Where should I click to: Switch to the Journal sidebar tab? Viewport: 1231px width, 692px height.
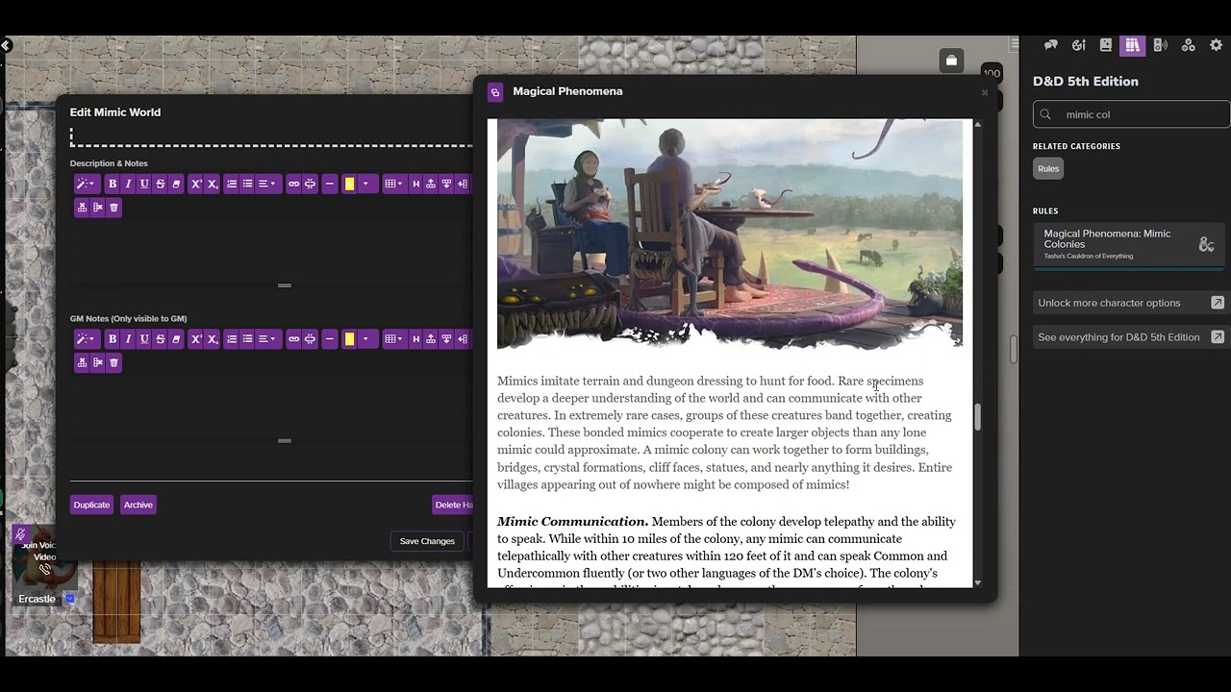pyautogui.click(x=1106, y=45)
